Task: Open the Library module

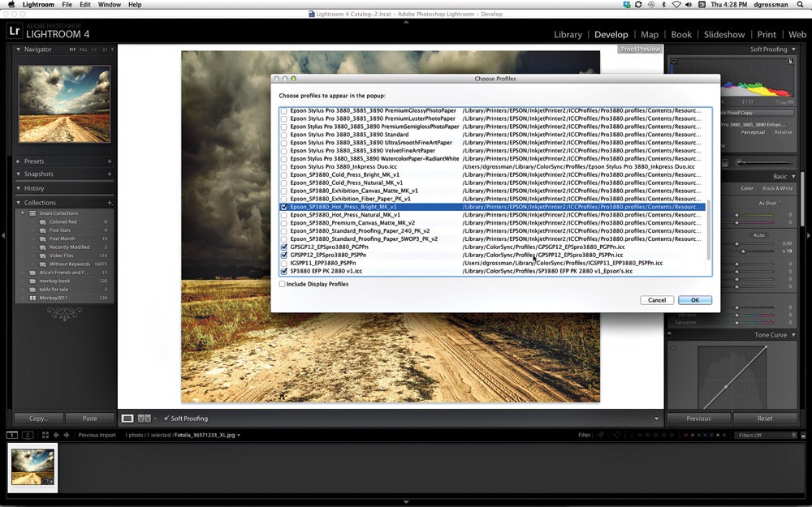Action: pos(568,35)
